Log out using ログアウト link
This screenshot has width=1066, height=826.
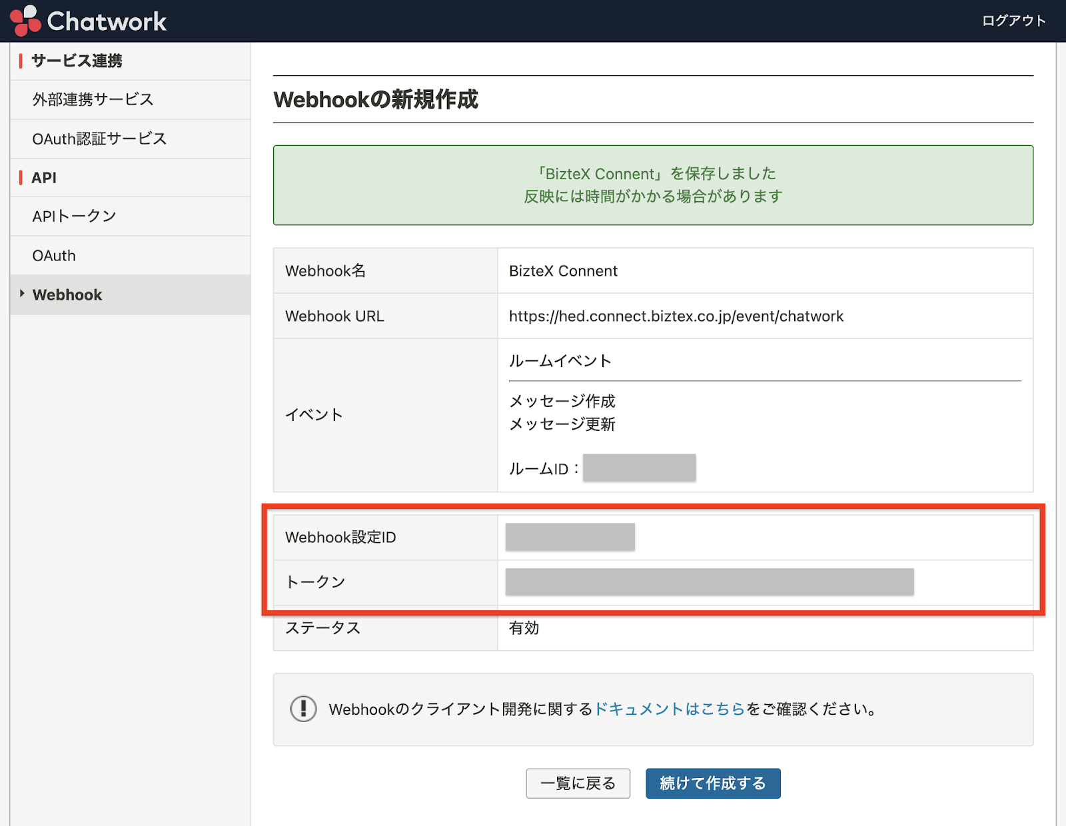coord(1013,21)
